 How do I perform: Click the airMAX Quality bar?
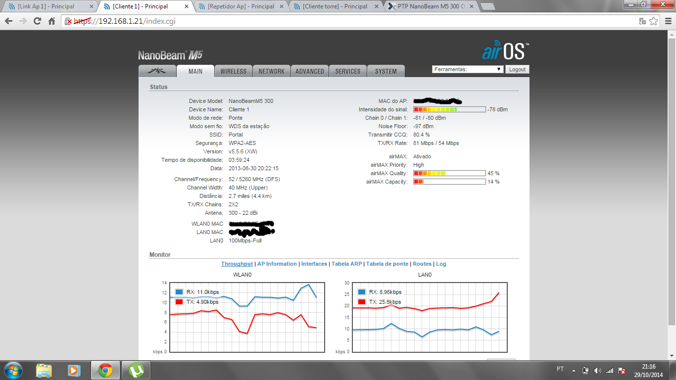(449, 173)
